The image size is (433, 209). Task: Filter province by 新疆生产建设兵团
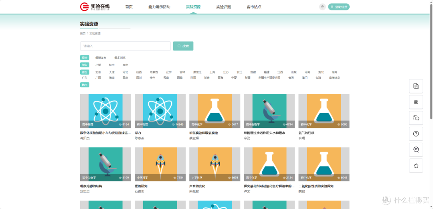pyautogui.click(x=269, y=78)
